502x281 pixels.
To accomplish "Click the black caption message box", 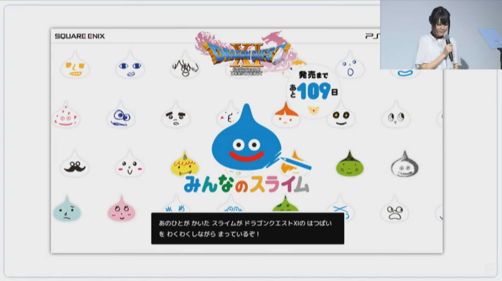I will pyautogui.click(x=247, y=229).
